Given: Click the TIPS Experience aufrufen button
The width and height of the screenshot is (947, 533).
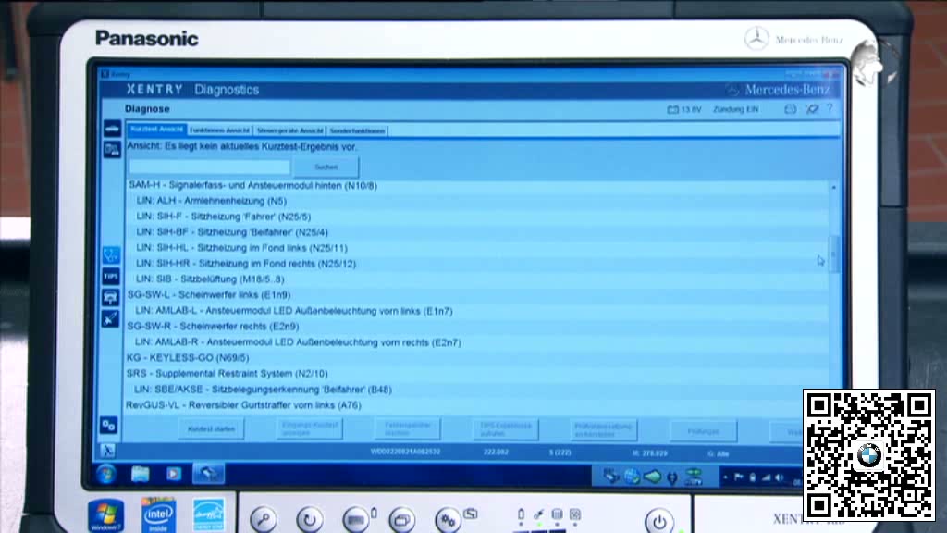Looking at the screenshot, I should [506, 429].
